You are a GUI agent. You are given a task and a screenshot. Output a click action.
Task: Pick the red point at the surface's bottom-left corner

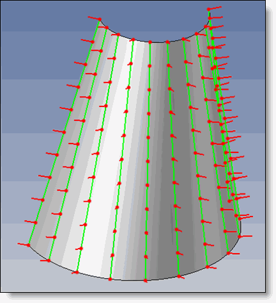[x=28, y=245]
